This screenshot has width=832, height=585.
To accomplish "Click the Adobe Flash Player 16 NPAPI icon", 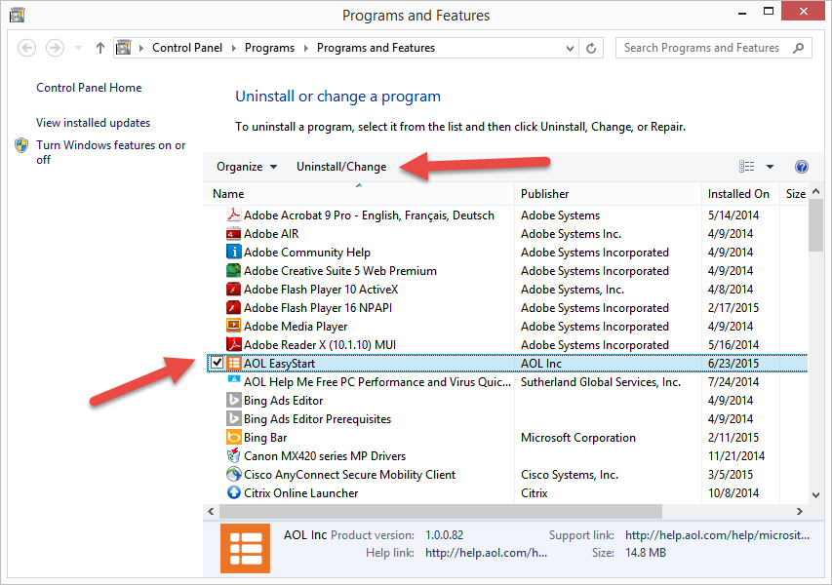I will [233, 308].
